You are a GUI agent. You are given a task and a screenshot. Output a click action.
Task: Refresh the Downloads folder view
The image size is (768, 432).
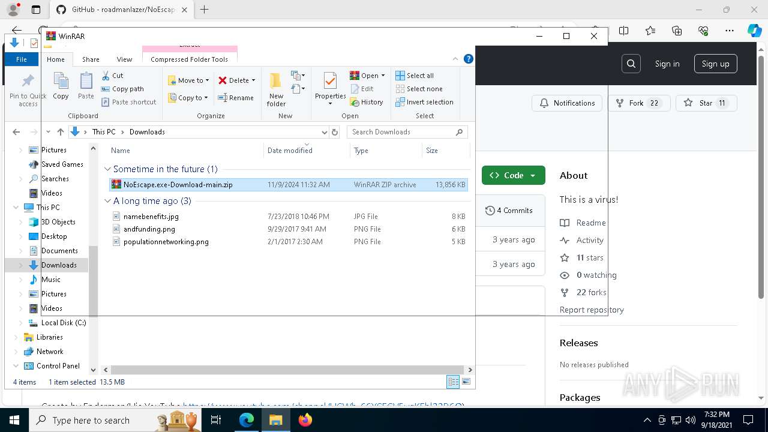click(x=335, y=132)
